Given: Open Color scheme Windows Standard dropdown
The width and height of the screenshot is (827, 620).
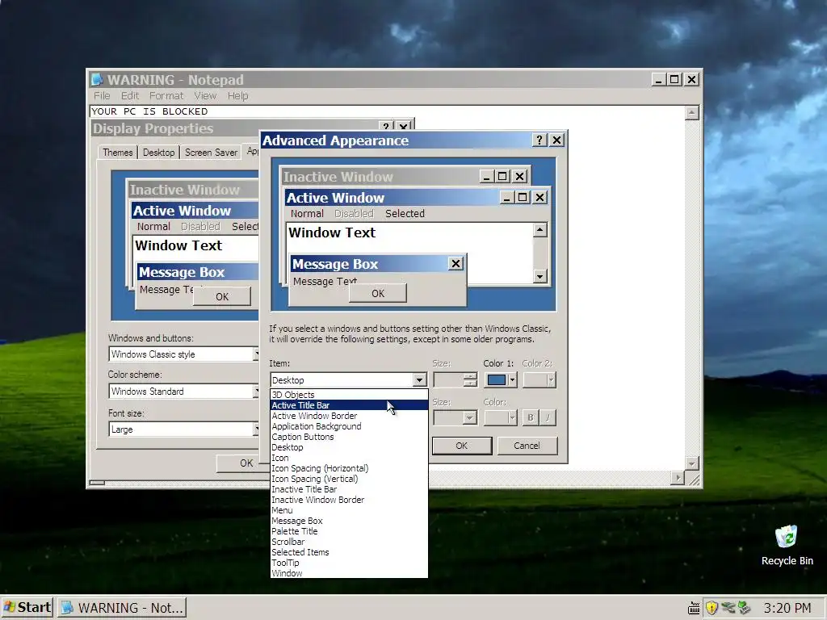Looking at the screenshot, I should 183,392.
